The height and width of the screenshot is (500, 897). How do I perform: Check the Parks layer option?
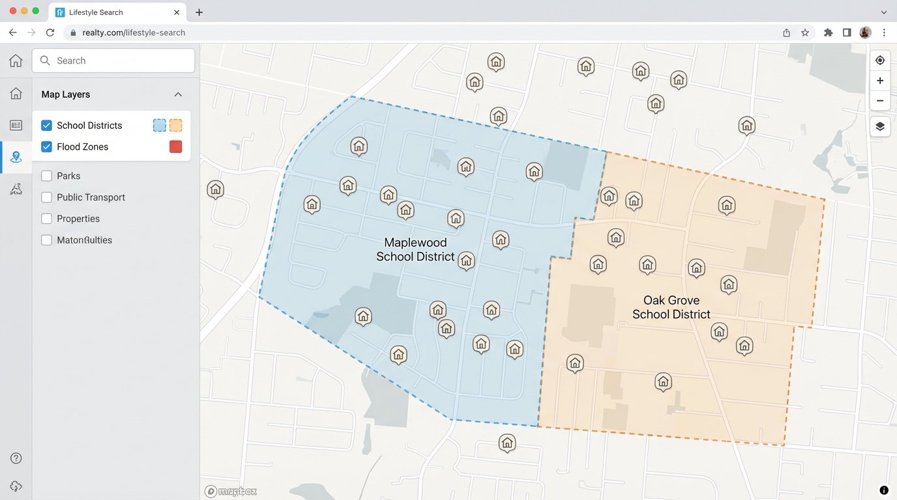tap(46, 175)
